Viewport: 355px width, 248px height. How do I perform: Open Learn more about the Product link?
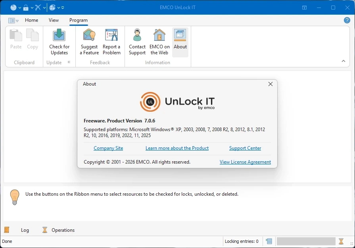pyautogui.click(x=177, y=148)
